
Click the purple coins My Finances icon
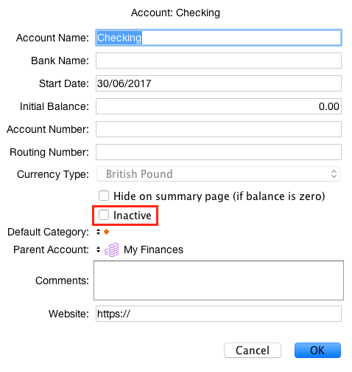click(112, 249)
